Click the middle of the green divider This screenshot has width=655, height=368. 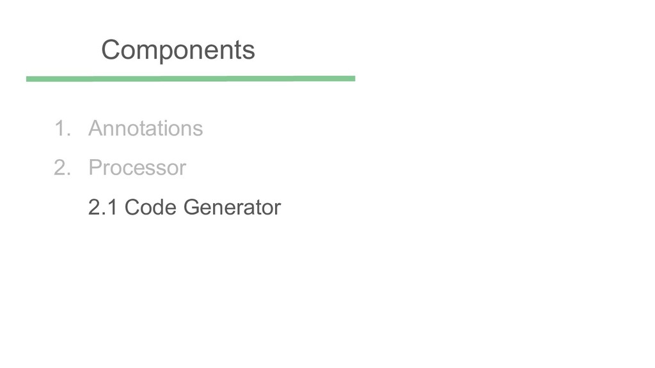(x=191, y=79)
